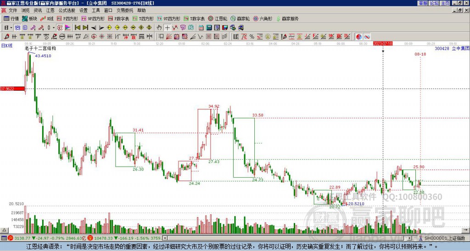
Task: Select the protractor angle tool
Action: 86,37
